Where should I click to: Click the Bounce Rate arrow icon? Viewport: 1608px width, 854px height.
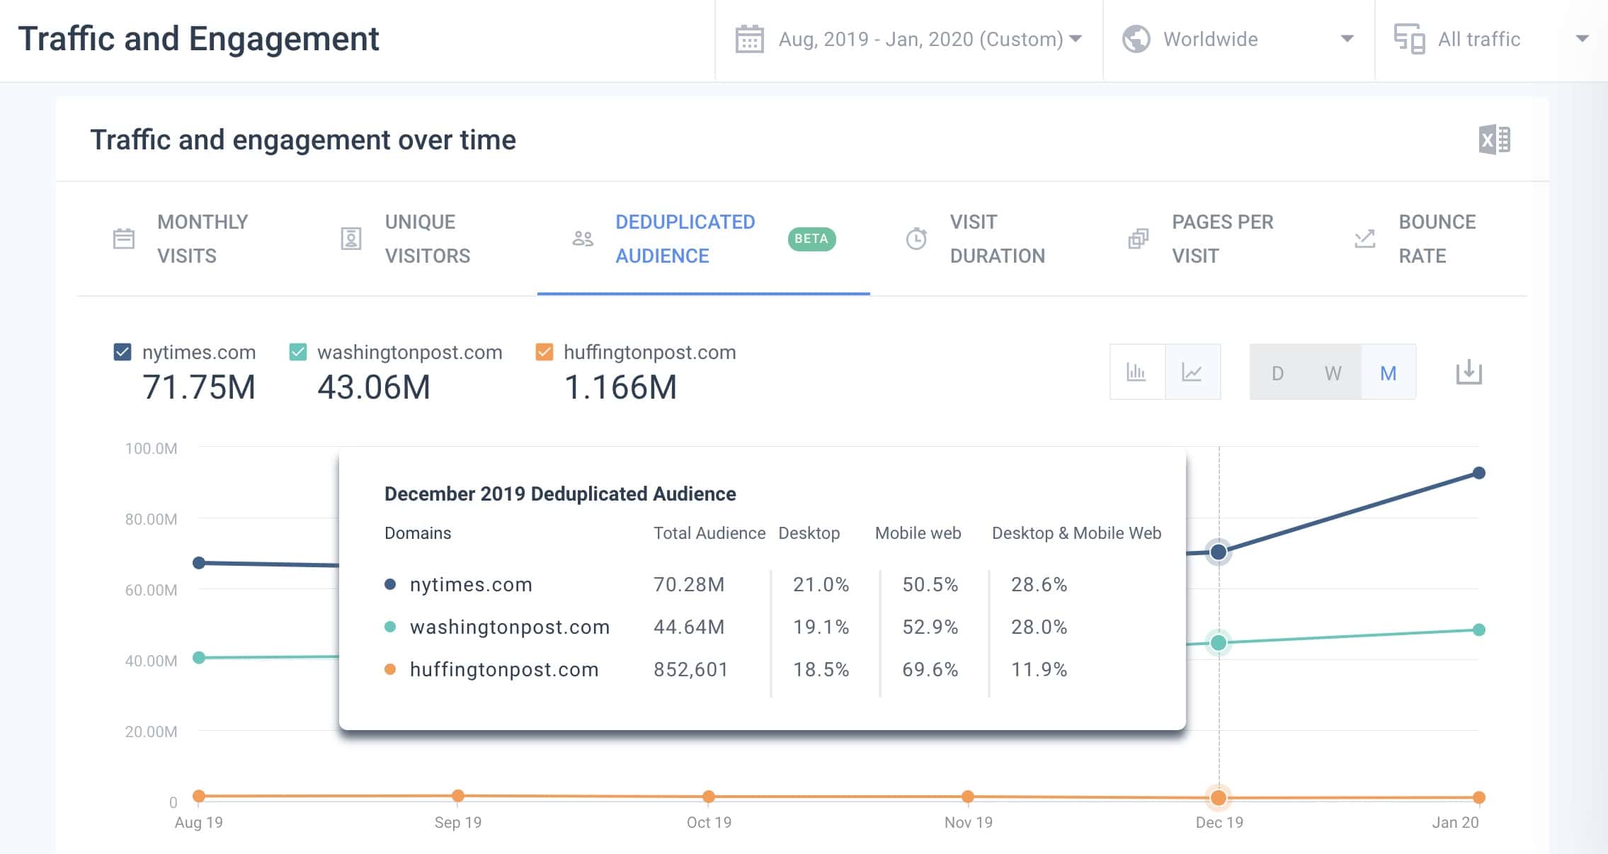(x=1364, y=239)
